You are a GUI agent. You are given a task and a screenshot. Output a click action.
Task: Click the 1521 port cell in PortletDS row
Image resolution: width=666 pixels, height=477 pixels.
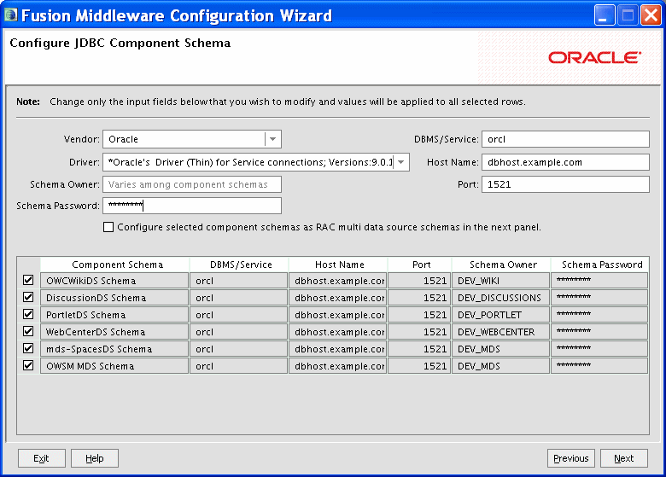pos(419,315)
